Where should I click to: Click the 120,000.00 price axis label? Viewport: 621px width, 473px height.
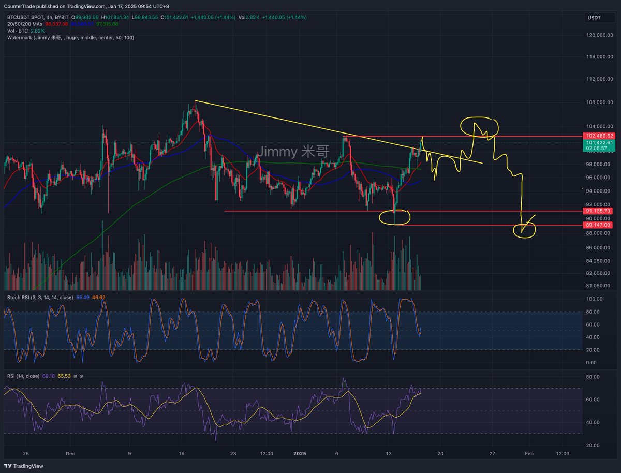click(599, 35)
